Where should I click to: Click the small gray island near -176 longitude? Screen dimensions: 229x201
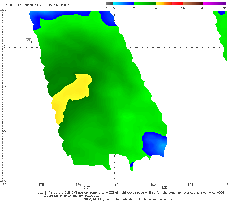29,40
